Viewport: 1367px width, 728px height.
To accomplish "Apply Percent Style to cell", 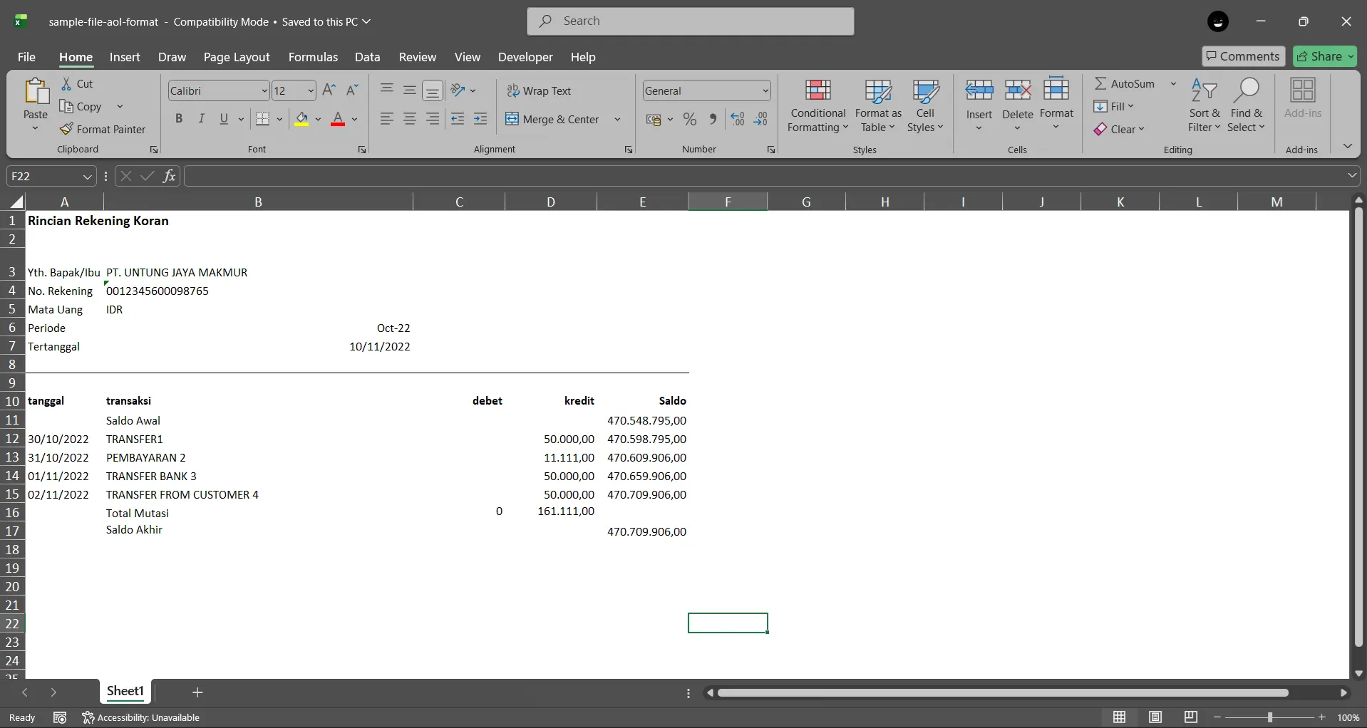I will tap(689, 119).
